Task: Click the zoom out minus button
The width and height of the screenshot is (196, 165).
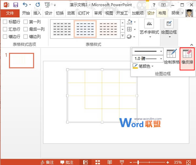Action: (131, 162)
